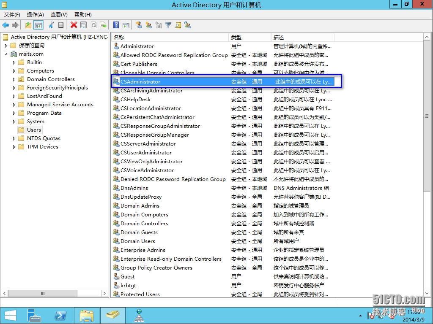
Task: Click the list's vertical scrollbar down arrow
Action: [427, 294]
